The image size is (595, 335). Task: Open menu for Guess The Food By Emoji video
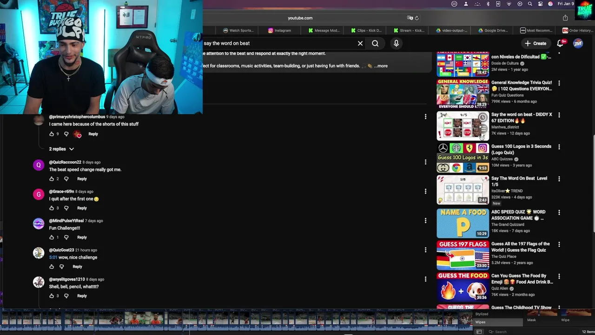[559, 276]
